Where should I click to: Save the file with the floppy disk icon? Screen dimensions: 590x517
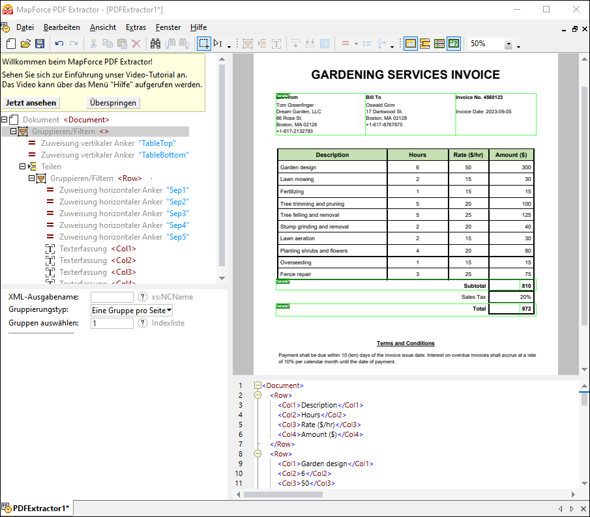[x=40, y=44]
